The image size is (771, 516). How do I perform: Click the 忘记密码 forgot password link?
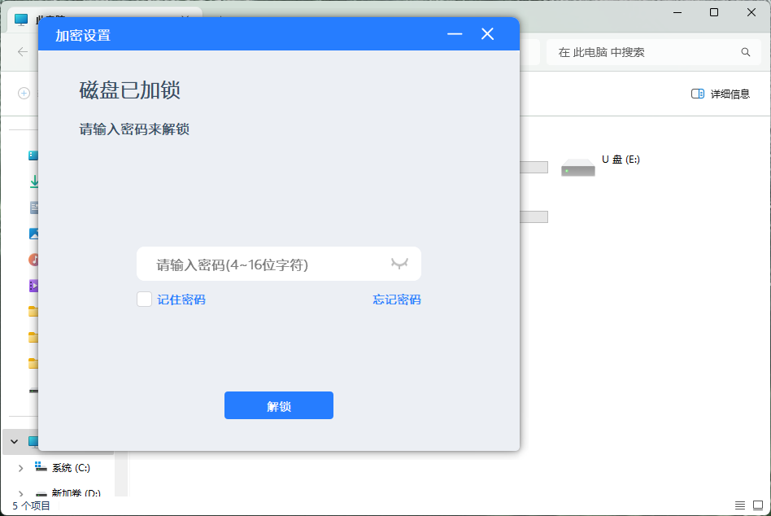coord(396,300)
